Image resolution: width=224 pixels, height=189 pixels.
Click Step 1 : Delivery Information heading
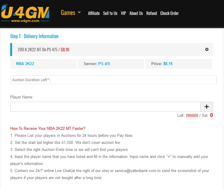[x=34, y=36]
